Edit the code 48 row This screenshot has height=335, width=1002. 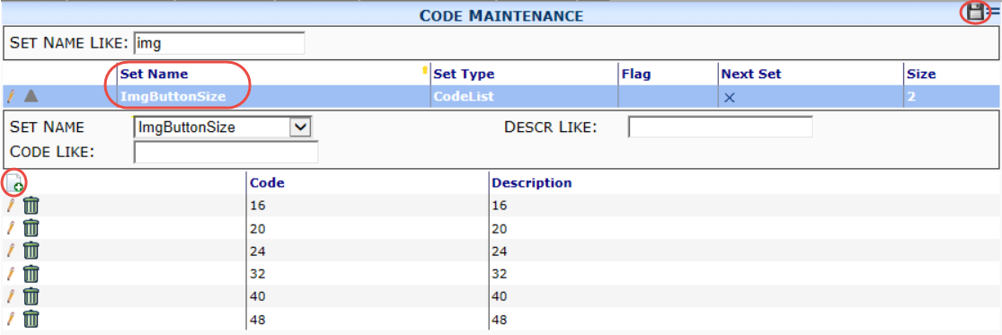[10, 319]
